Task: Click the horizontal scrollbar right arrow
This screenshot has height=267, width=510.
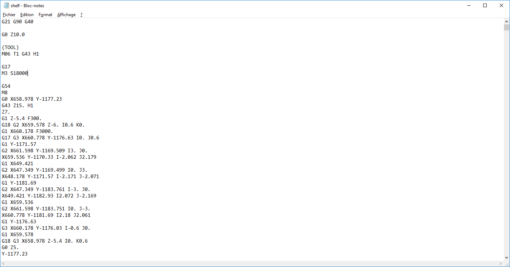Action: click(500, 264)
